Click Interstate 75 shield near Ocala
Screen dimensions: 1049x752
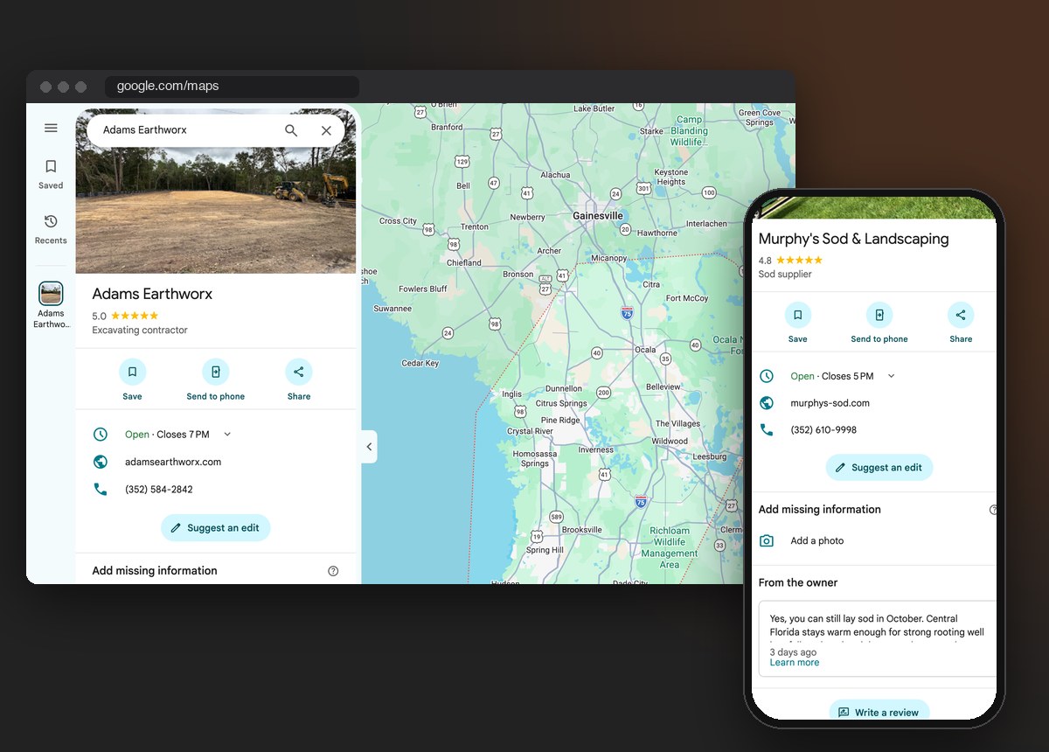pos(627,312)
